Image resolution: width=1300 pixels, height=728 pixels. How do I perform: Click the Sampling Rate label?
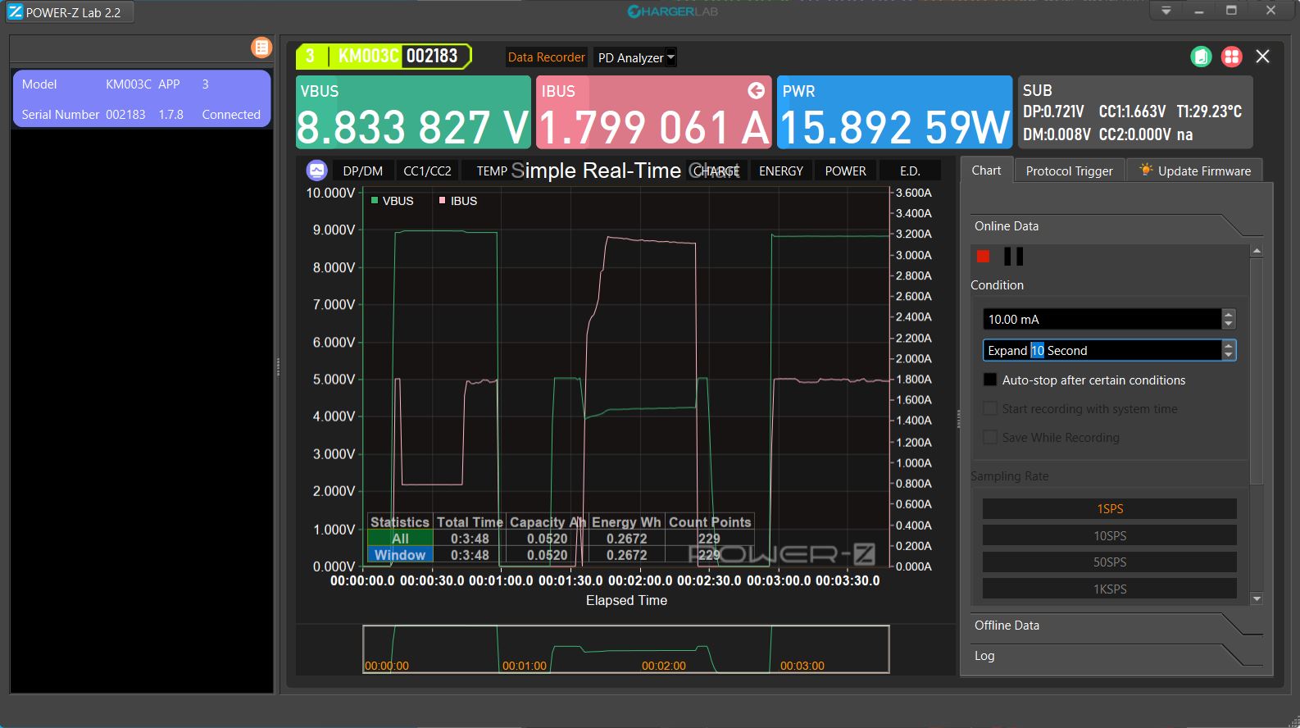1010,475
